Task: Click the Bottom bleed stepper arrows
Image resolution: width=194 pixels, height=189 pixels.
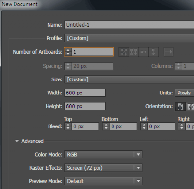Action: [x=106, y=126]
